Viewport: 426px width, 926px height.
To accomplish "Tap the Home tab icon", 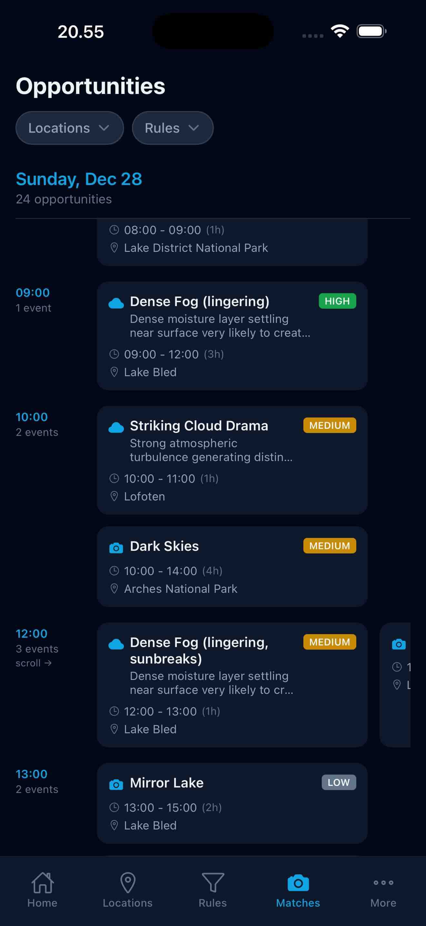I will click(x=42, y=883).
